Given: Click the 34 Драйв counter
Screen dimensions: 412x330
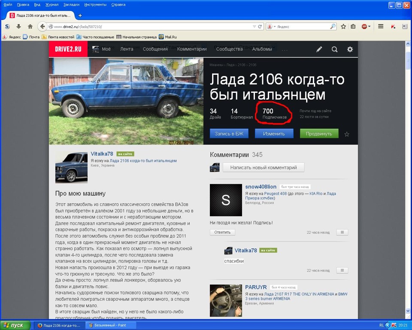Looking at the screenshot, I should (x=215, y=114).
